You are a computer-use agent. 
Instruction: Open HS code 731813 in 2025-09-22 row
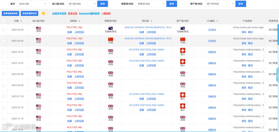pos(212,30)
